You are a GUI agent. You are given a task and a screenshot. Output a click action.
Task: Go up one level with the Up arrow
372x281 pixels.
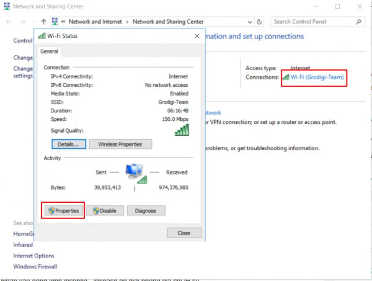coord(43,22)
